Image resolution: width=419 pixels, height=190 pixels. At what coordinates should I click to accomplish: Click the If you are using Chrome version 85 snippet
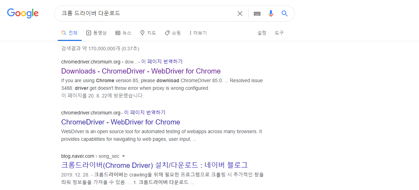tap(162, 84)
